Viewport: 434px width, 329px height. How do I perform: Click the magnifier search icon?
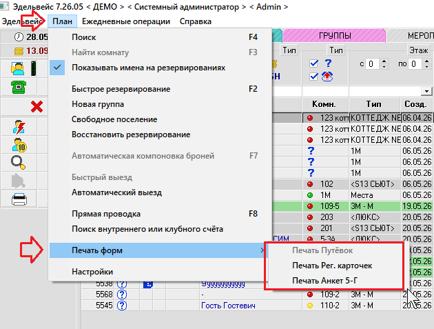pos(19,163)
